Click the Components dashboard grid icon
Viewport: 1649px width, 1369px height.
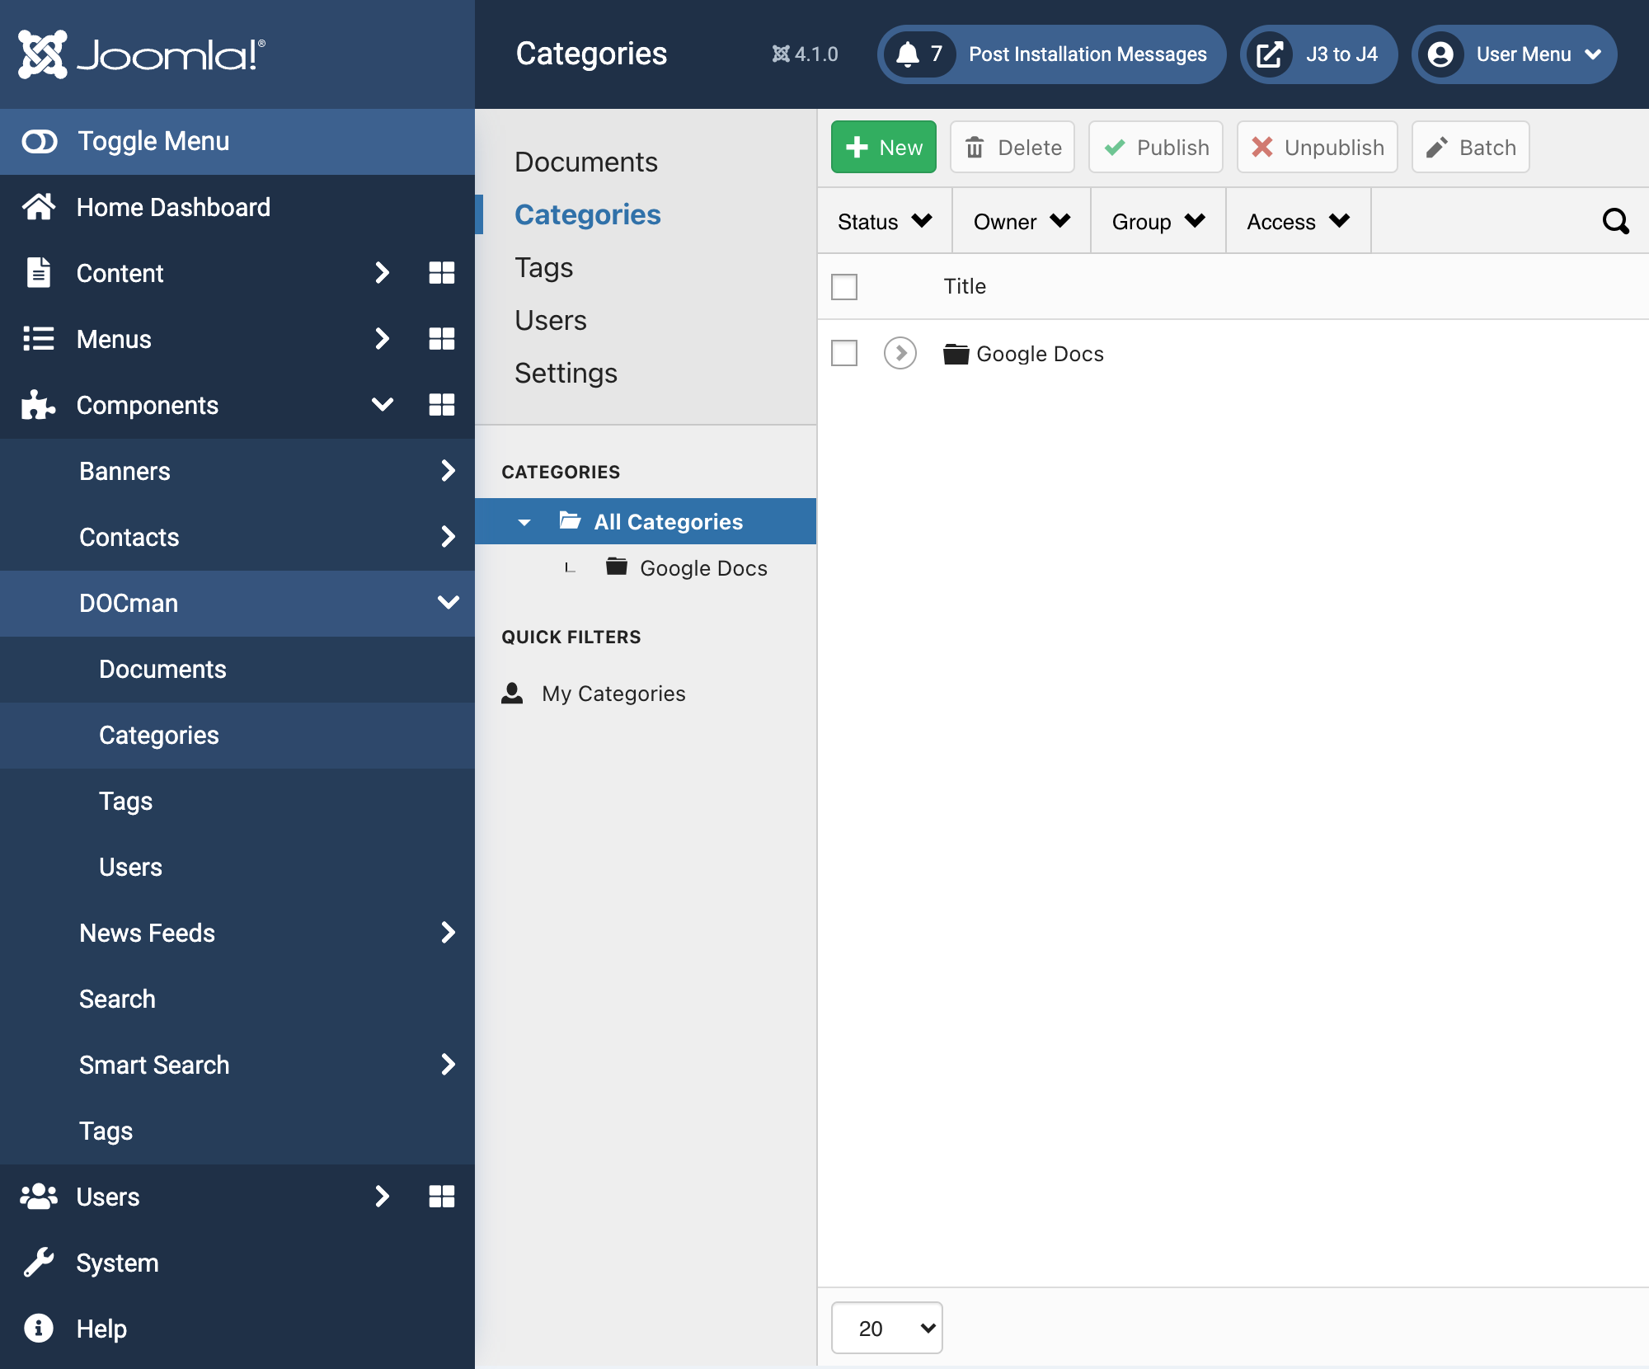click(442, 405)
